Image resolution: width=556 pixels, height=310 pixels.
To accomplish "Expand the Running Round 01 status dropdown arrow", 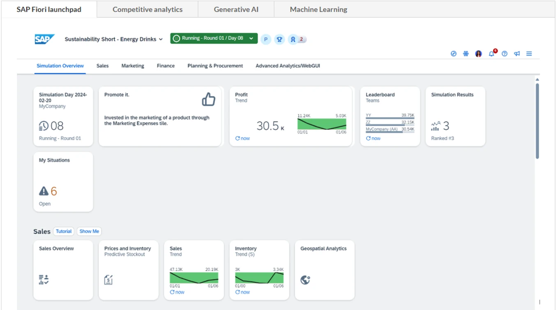I will coord(251,38).
